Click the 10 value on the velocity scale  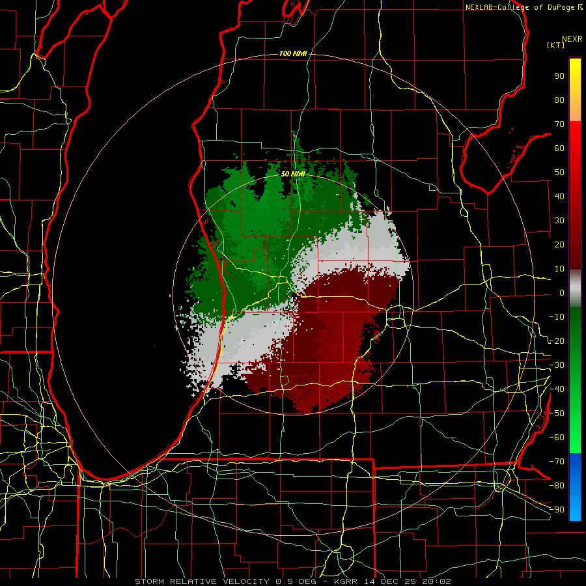click(x=559, y=269)
